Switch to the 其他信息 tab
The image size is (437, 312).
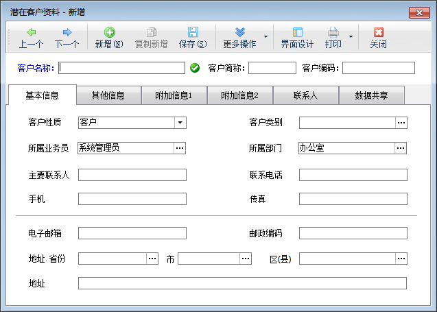coord(108,95)
